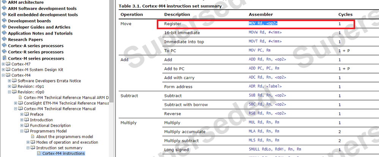Click the open-book icon beside Programmers Model

pos(27,131)
